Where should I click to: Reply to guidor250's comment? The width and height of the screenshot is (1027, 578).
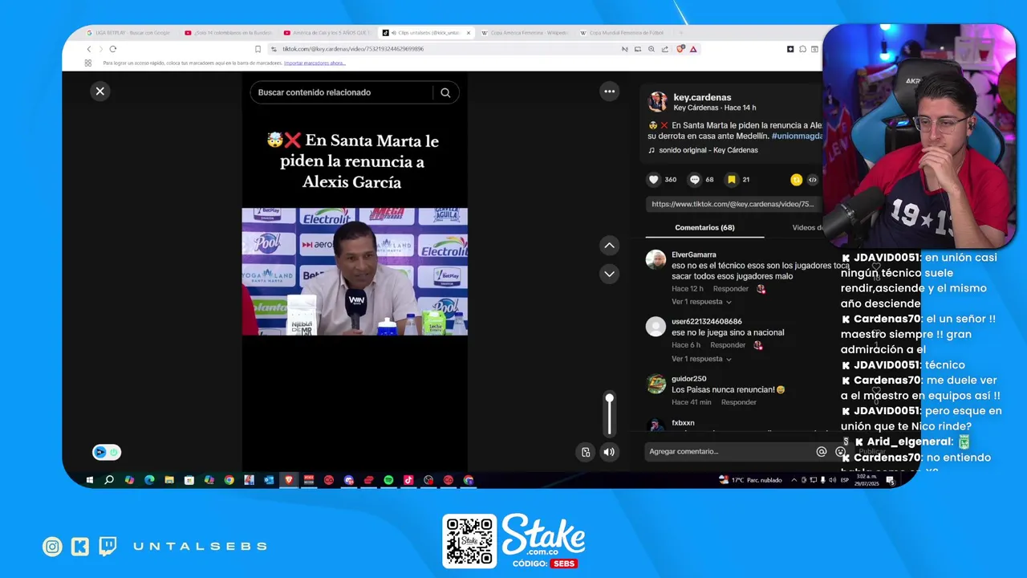738,402
